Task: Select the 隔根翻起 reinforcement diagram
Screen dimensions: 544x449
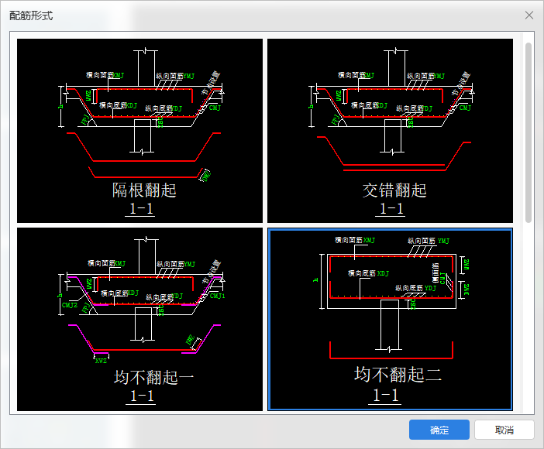Action: 139,131
